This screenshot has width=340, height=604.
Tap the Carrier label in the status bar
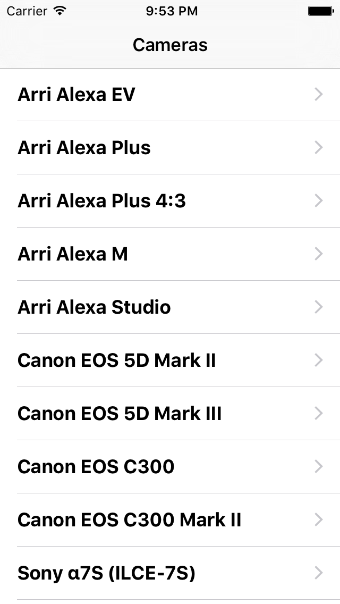tap(27, 11)
